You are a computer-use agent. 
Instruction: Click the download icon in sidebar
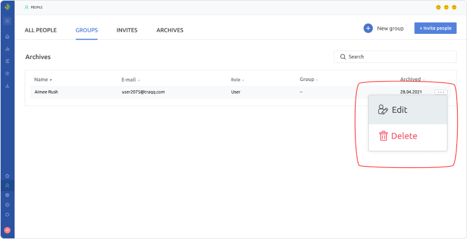7,86
